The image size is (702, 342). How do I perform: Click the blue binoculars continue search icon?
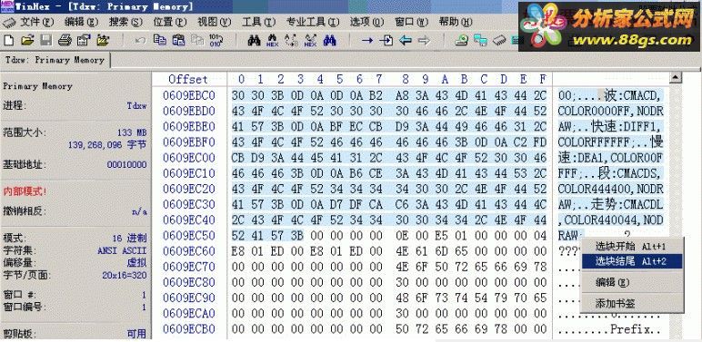pyautogui.click(x=330, y=41)
